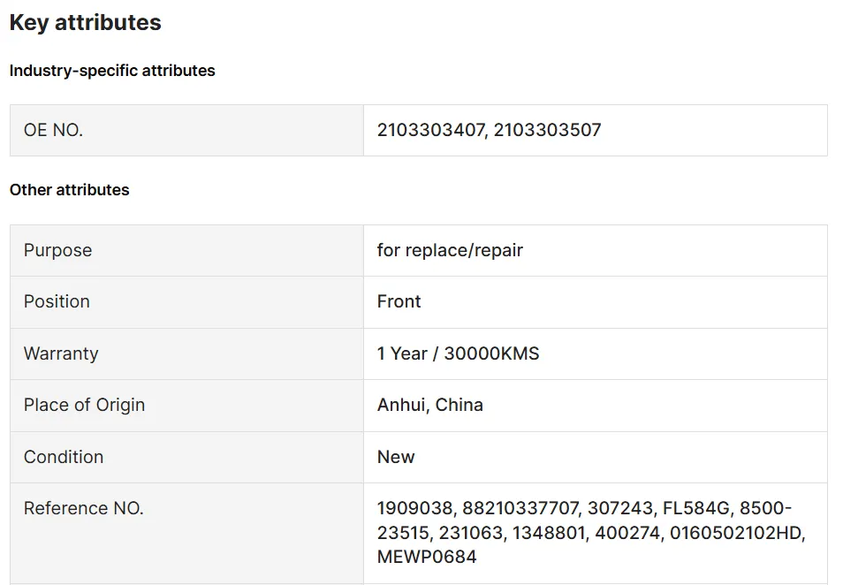This screenshot has height=585, width=843.
Task: Click the 'for replace/repair' value
Action: coord(450,250)
